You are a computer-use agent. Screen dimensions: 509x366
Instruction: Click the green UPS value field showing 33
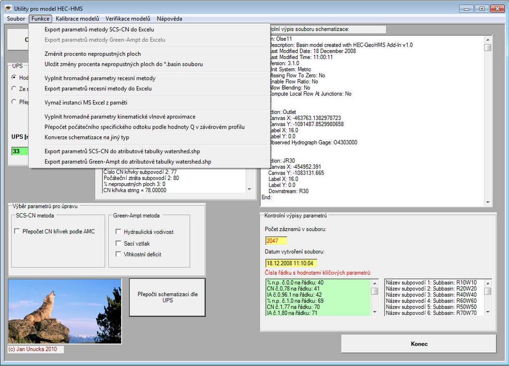point(20,151)
